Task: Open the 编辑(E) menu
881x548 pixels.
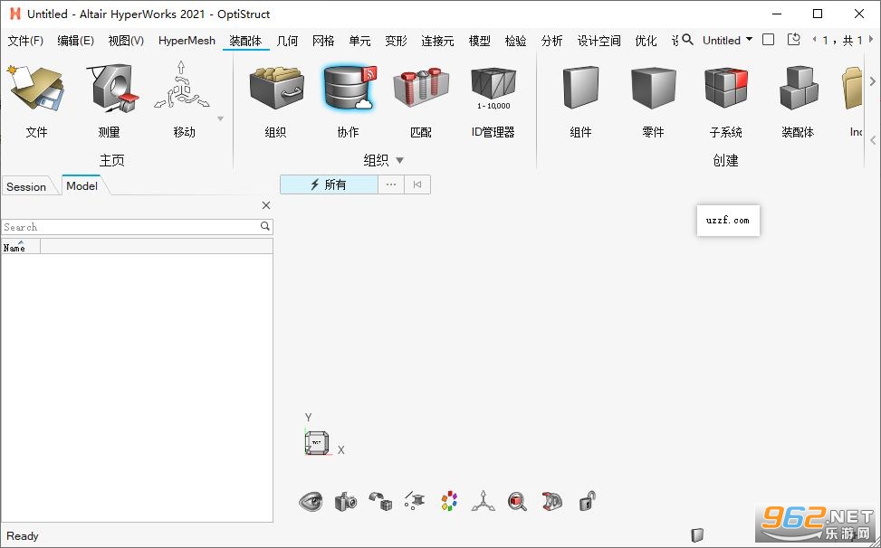Action: click(75, 41)
